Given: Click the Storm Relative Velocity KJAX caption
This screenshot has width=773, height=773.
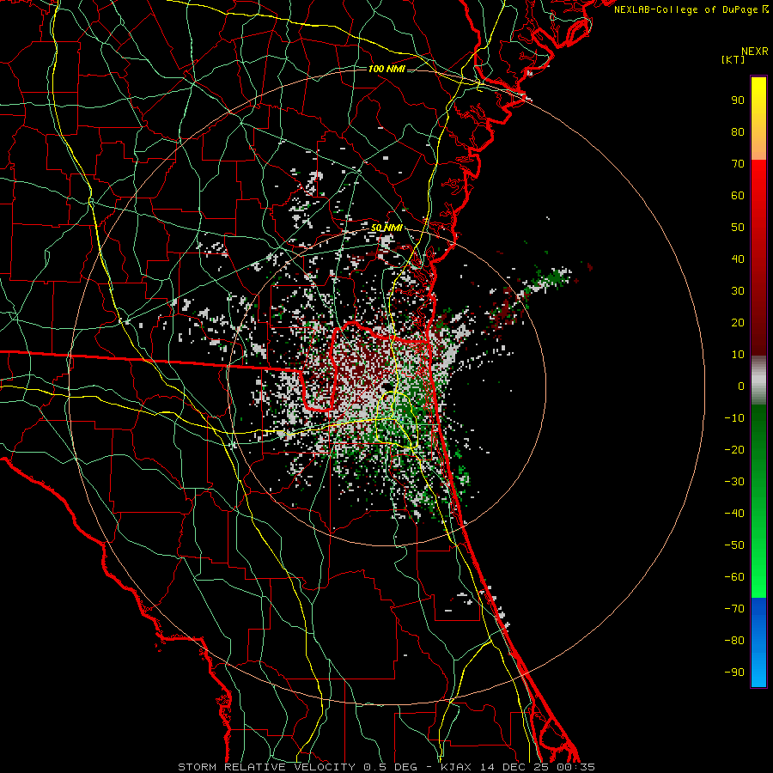Looking at the screenshot, I should (x=386, y=767).
